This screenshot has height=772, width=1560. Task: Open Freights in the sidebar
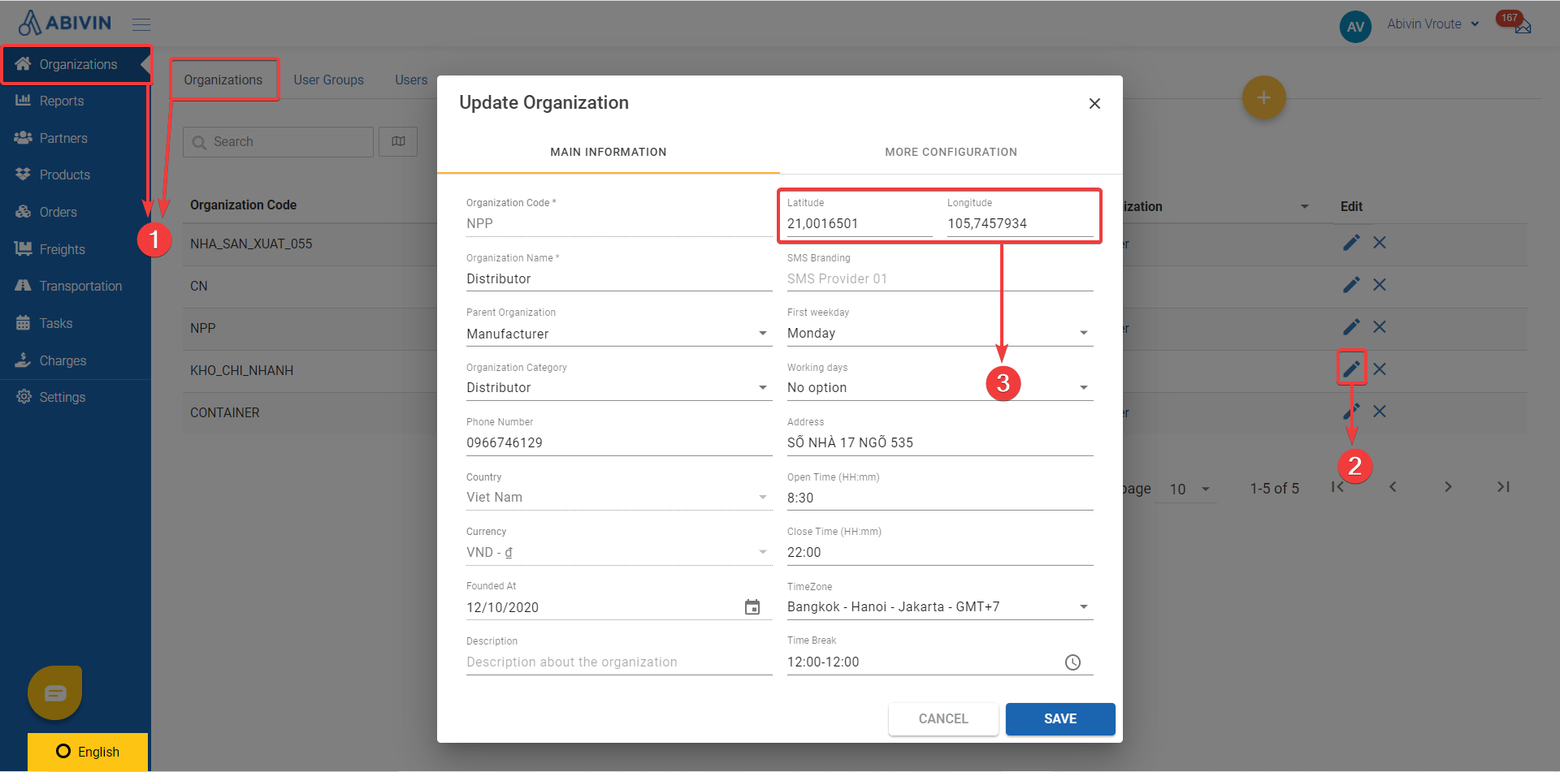[x=76, y=249]
